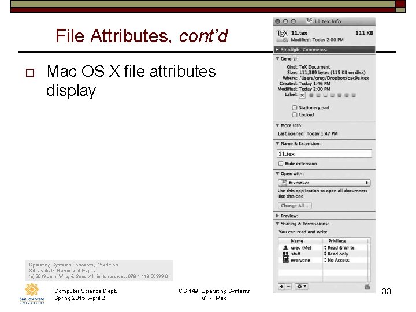The image size is (416, 312).
Task: Click the Privilege column header
Action: [346, 241]
